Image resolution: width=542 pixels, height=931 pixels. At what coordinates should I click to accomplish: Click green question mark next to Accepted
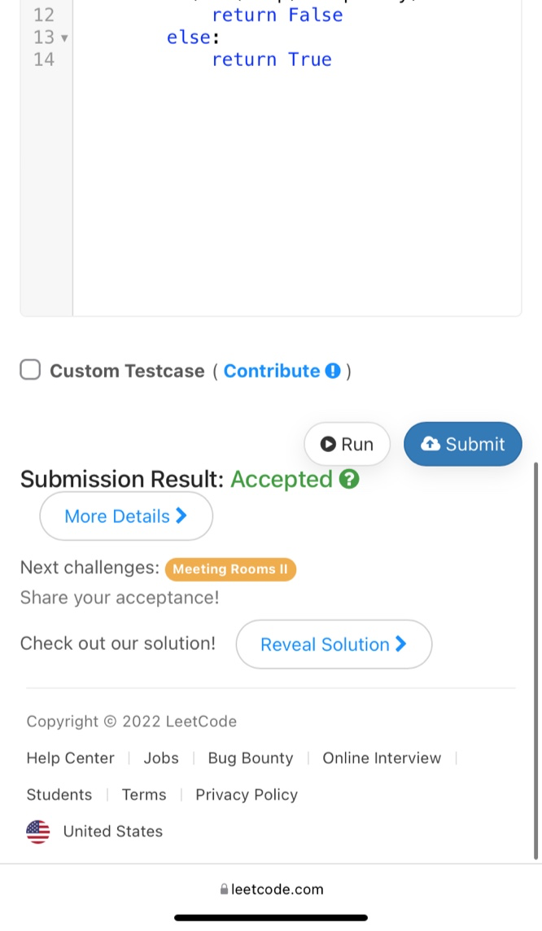tap(349, 479)
